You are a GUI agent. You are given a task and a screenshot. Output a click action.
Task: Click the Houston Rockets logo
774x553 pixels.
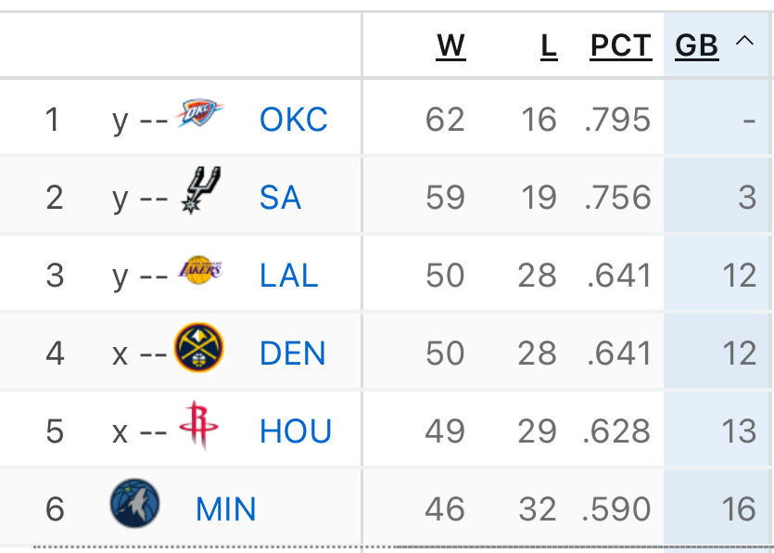196,426
